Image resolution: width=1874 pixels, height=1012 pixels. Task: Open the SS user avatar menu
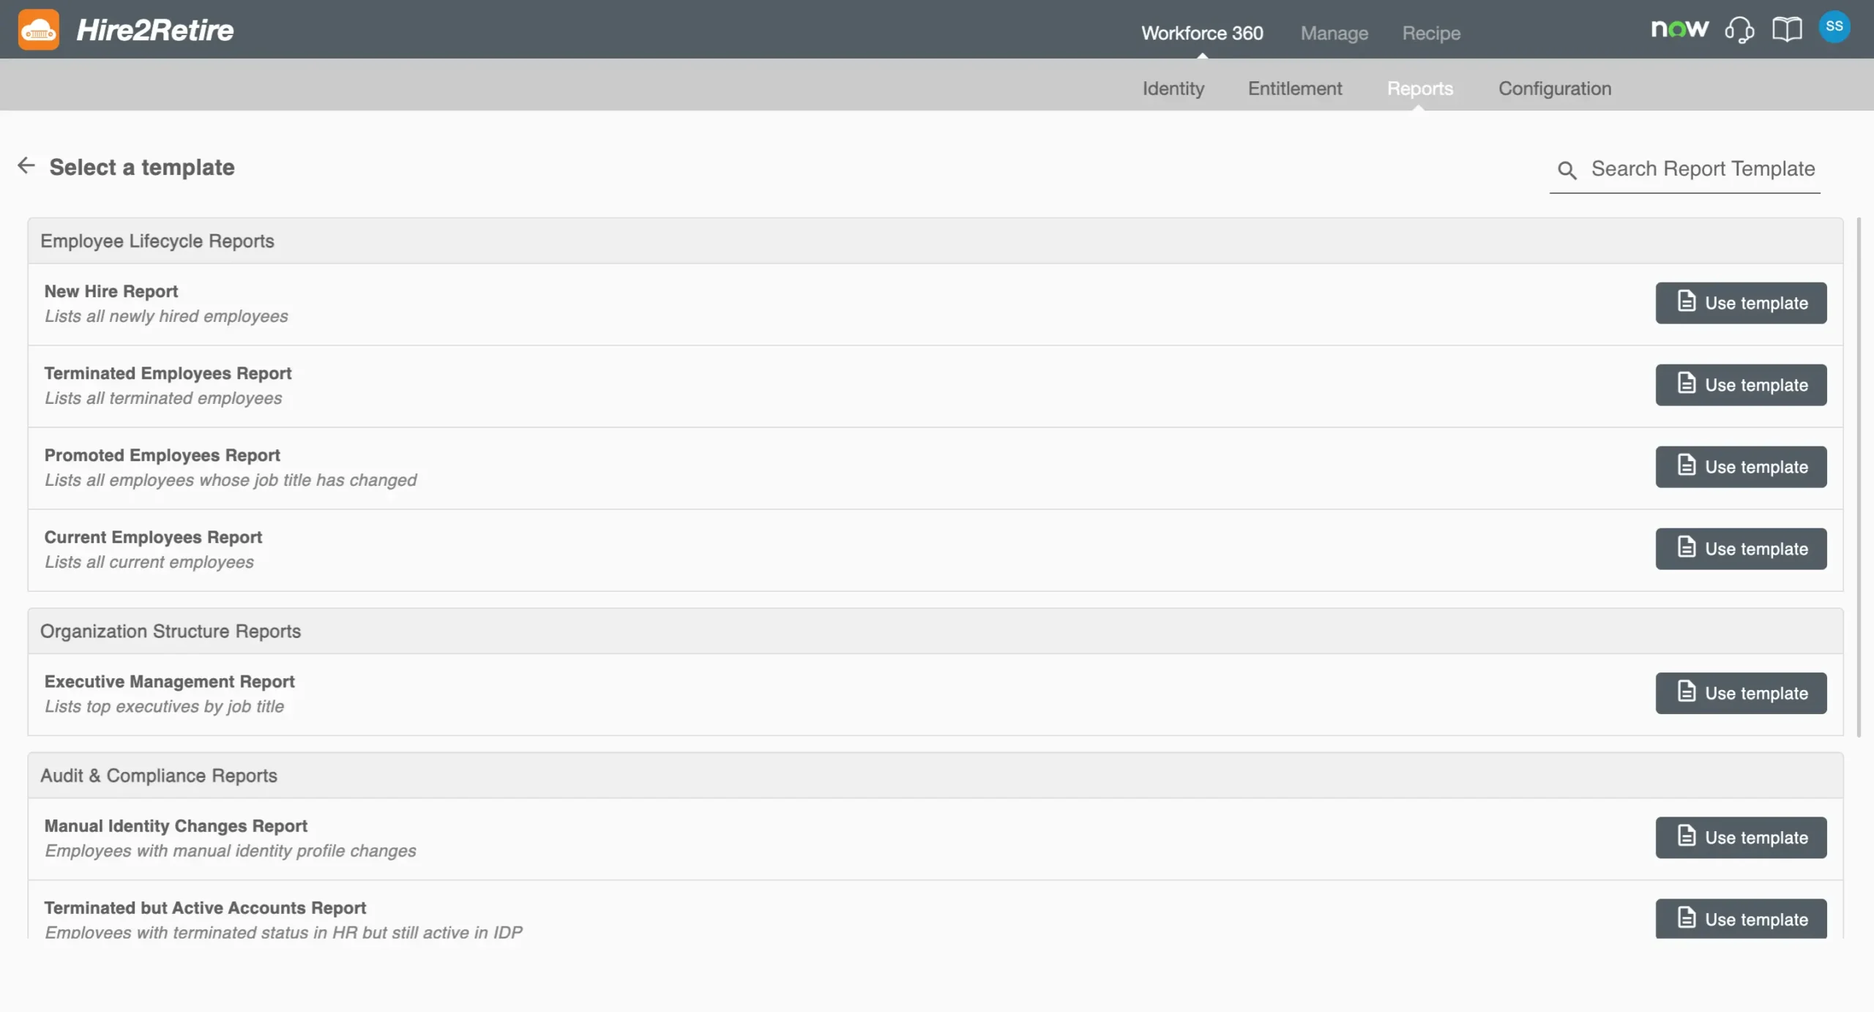click(x=1834, y=27)
